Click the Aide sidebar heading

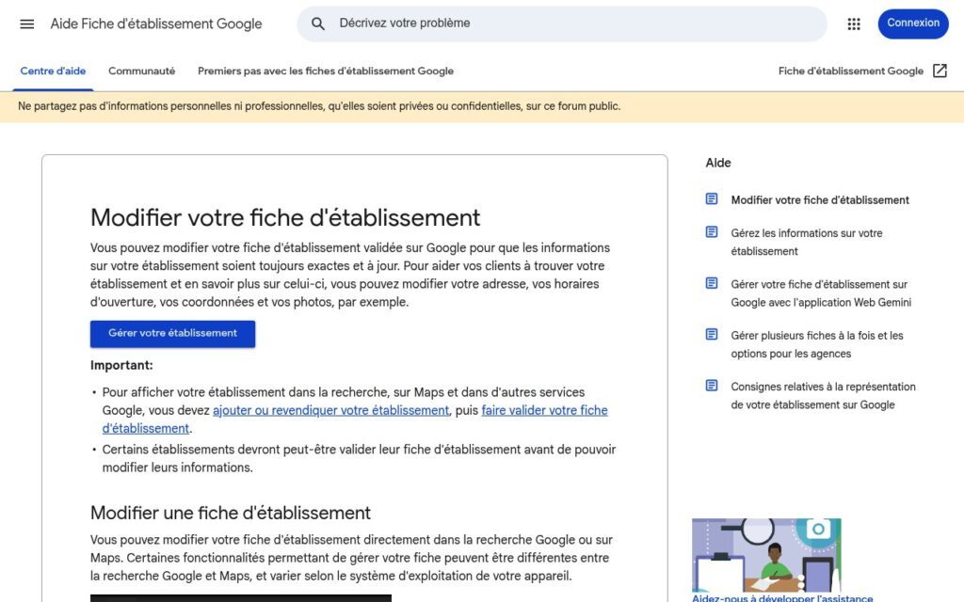point(718,163)
